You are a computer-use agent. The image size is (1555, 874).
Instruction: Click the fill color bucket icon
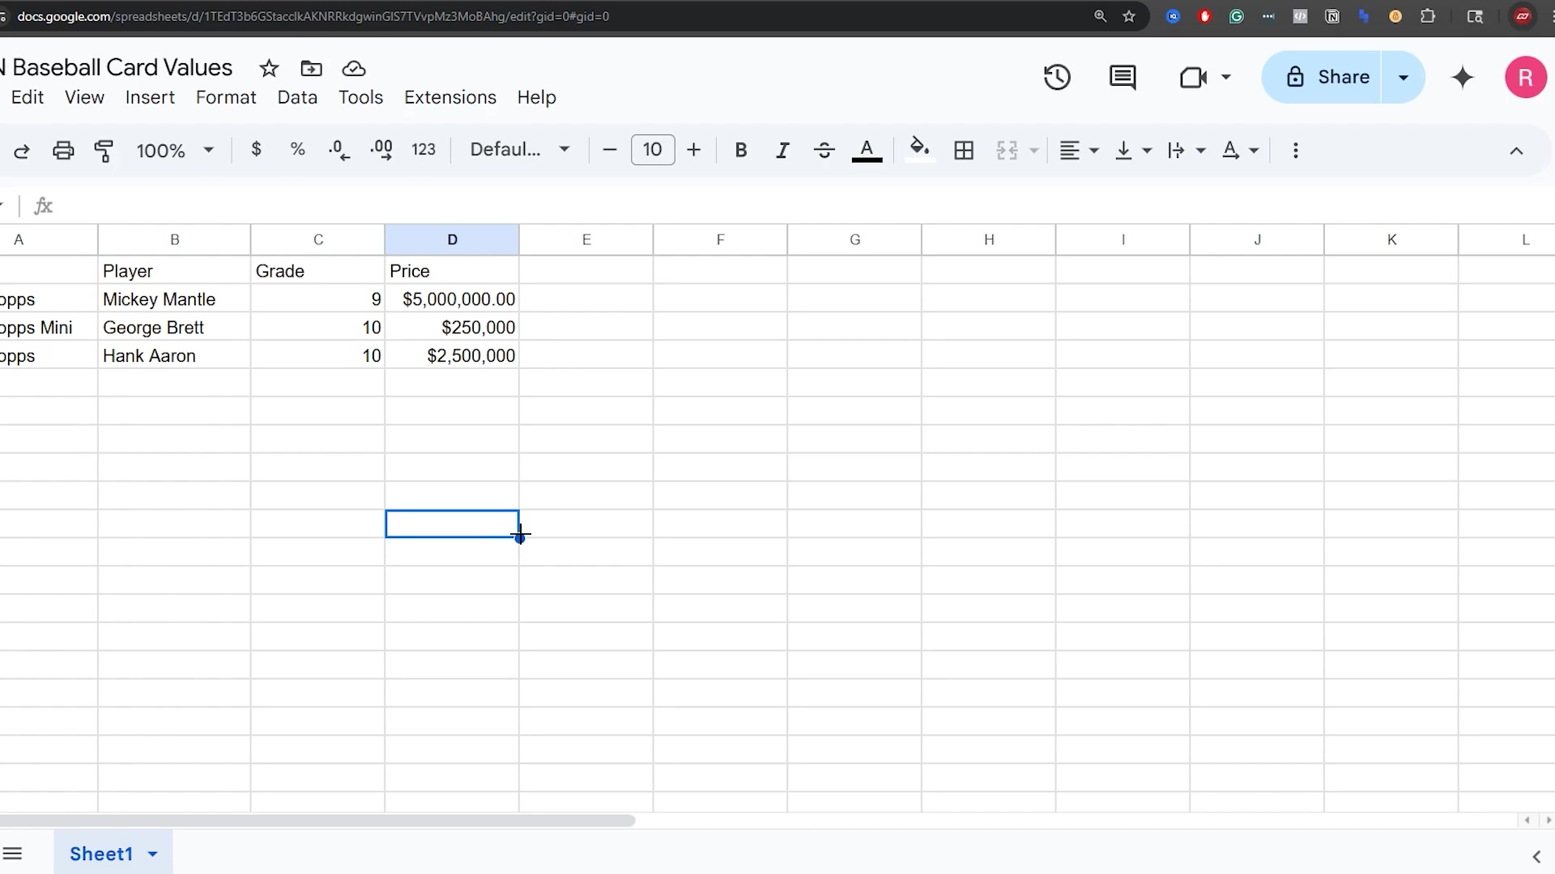pos(919,149)
